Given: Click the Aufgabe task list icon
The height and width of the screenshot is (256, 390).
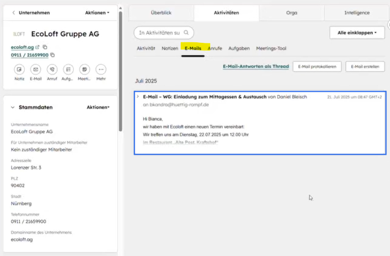Looking at the screenshot, I should point(68,70).
